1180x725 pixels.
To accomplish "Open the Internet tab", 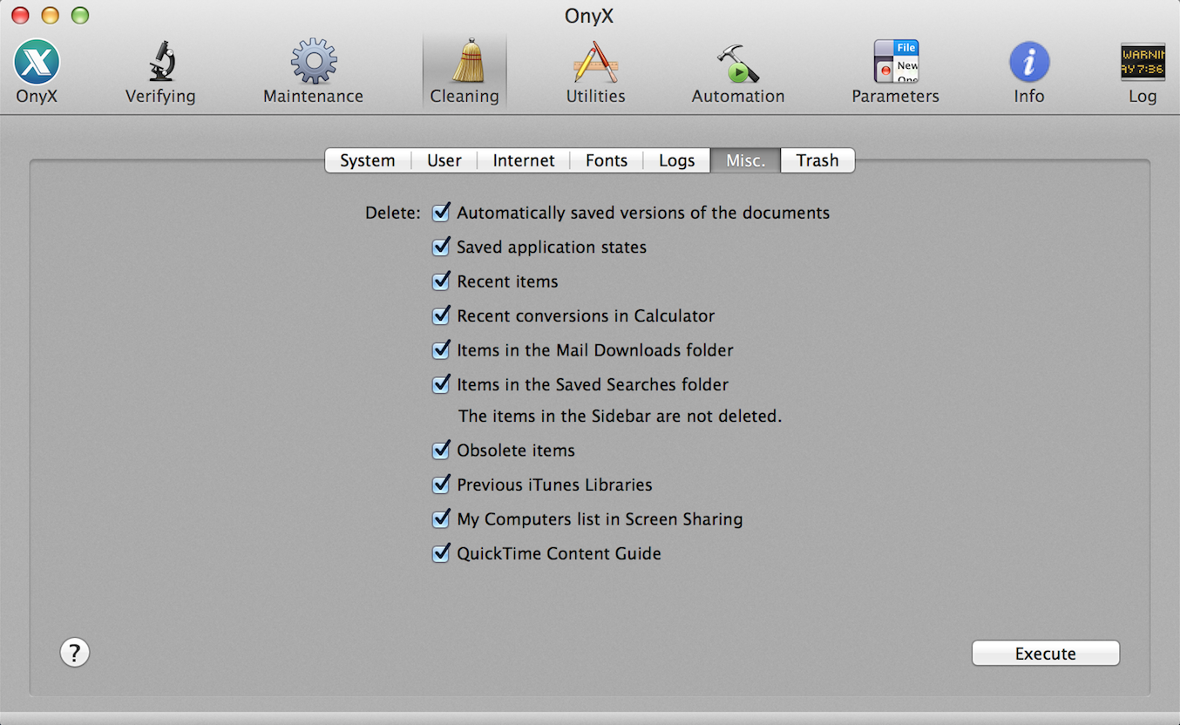I will 524,160.
